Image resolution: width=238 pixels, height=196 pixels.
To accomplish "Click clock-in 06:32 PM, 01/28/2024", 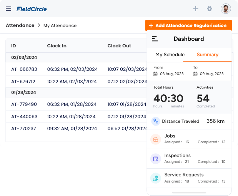I will [x=72, y=104].
